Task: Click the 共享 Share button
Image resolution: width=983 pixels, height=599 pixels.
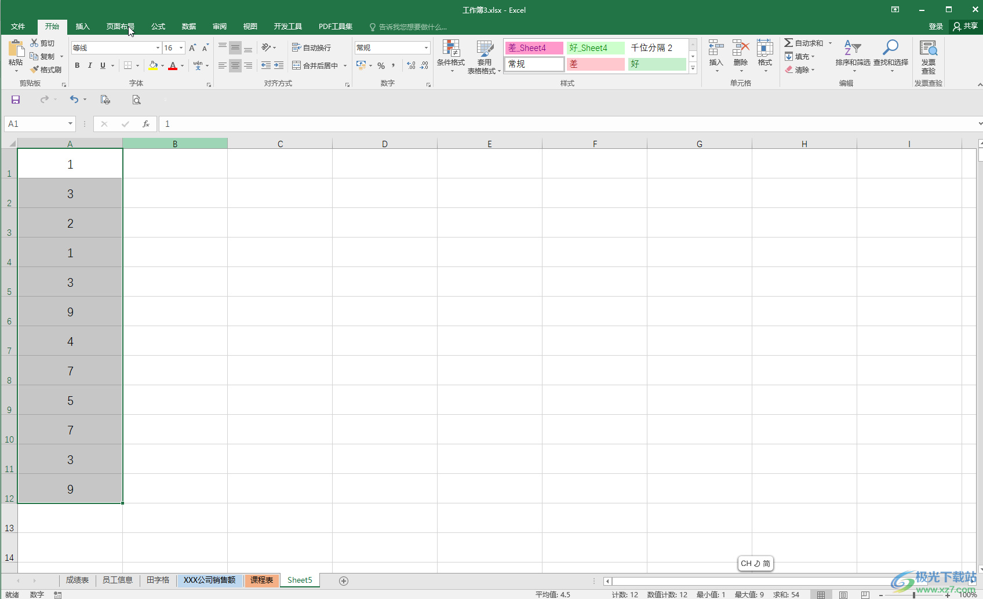Action: [x=965, y=27]
